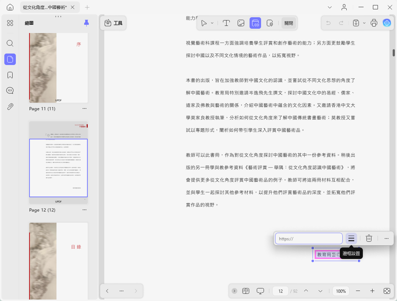Go to previous view arrow

[x=107, y=291]
